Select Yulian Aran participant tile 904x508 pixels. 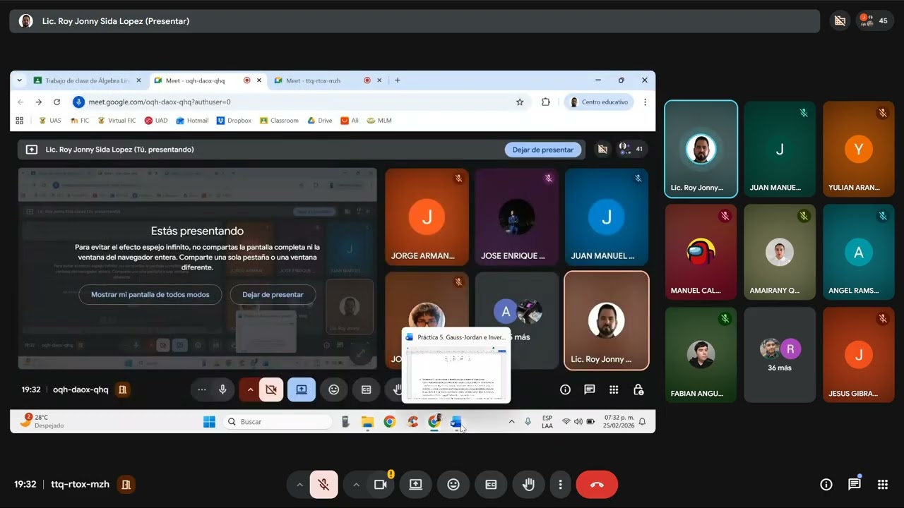pos(859,149)
